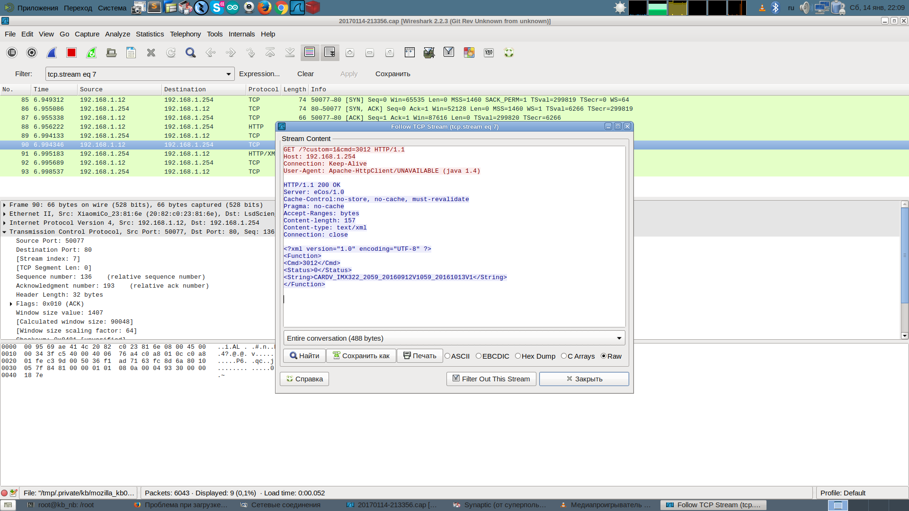
Task: Select the ASCII radio button
Action: pos(447,356)
